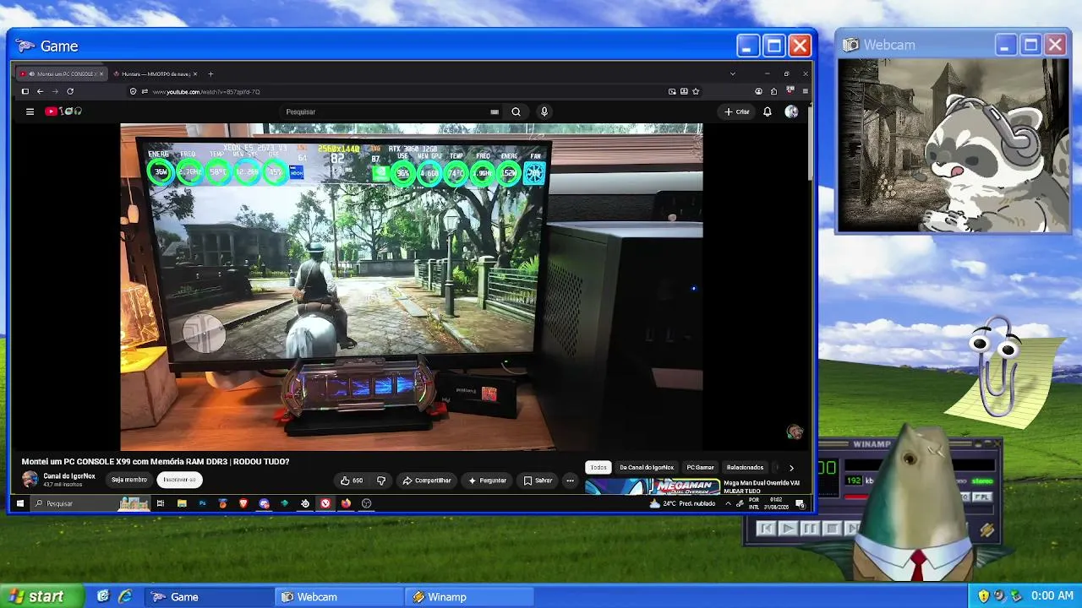This screenshot has height=608, width=1082.
Task: Show hidden icons in inner system tray
Action: point(728,503)
